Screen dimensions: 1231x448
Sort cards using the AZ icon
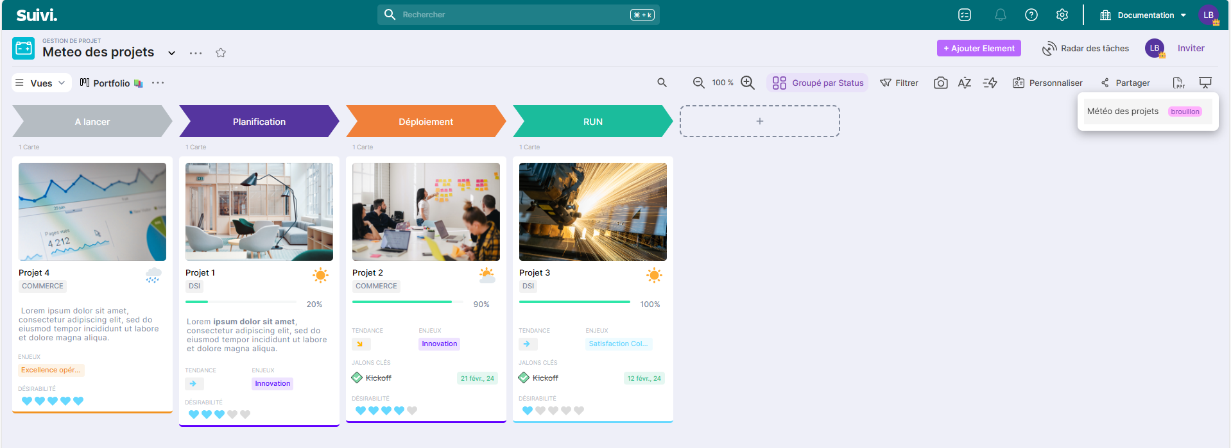coord(964,83)
